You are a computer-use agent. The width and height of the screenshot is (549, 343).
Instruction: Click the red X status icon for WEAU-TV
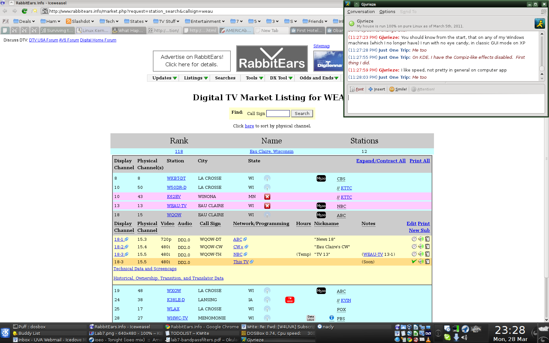pyautogui.click(x=267, y=206)
